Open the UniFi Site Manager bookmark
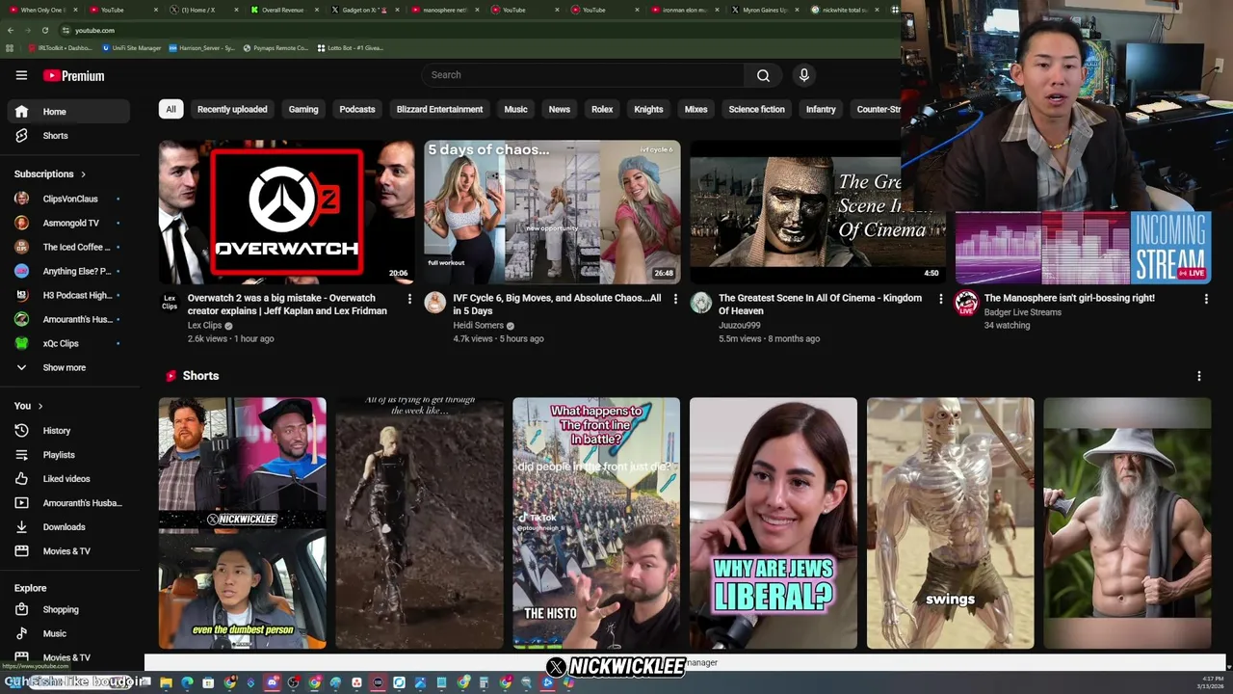This screenshot has width=1233, height=694. (131, 47)
